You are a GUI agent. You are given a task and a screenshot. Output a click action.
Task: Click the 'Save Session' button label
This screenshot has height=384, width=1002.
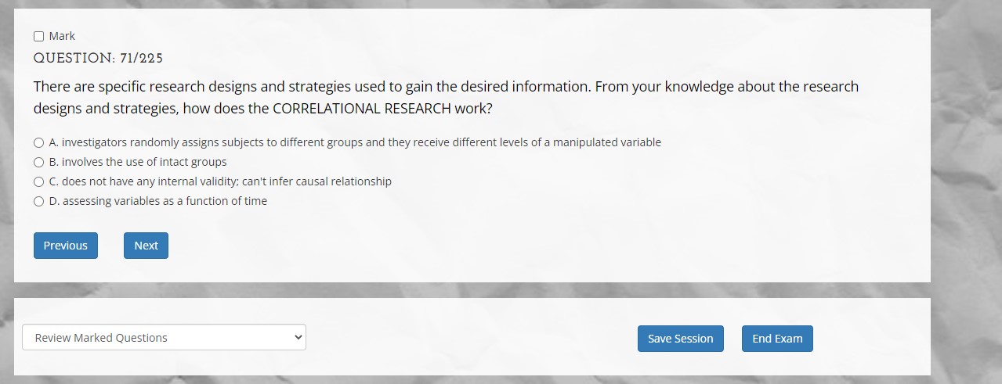pyautogui.click(x=681, y=339)
